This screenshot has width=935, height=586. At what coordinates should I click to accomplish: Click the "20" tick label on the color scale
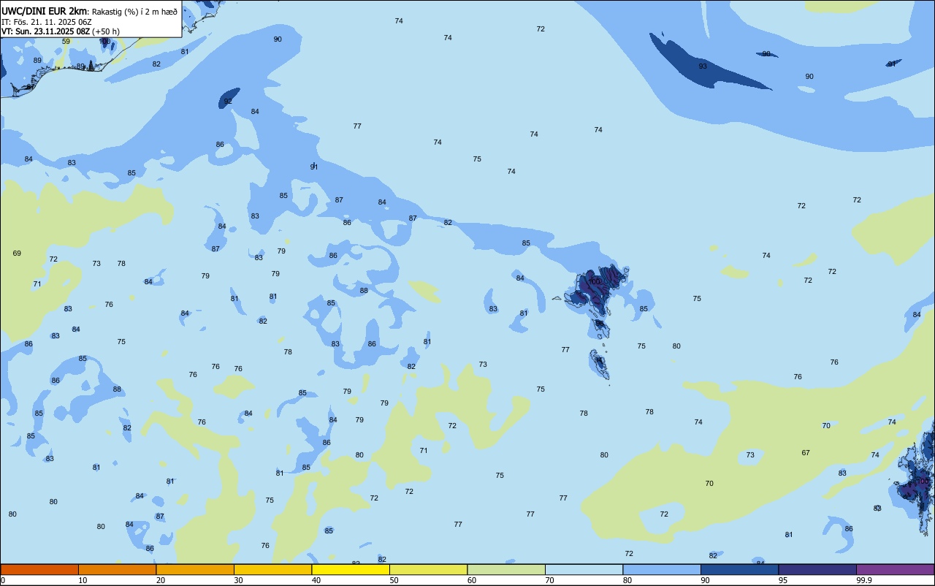click(161, 580)
